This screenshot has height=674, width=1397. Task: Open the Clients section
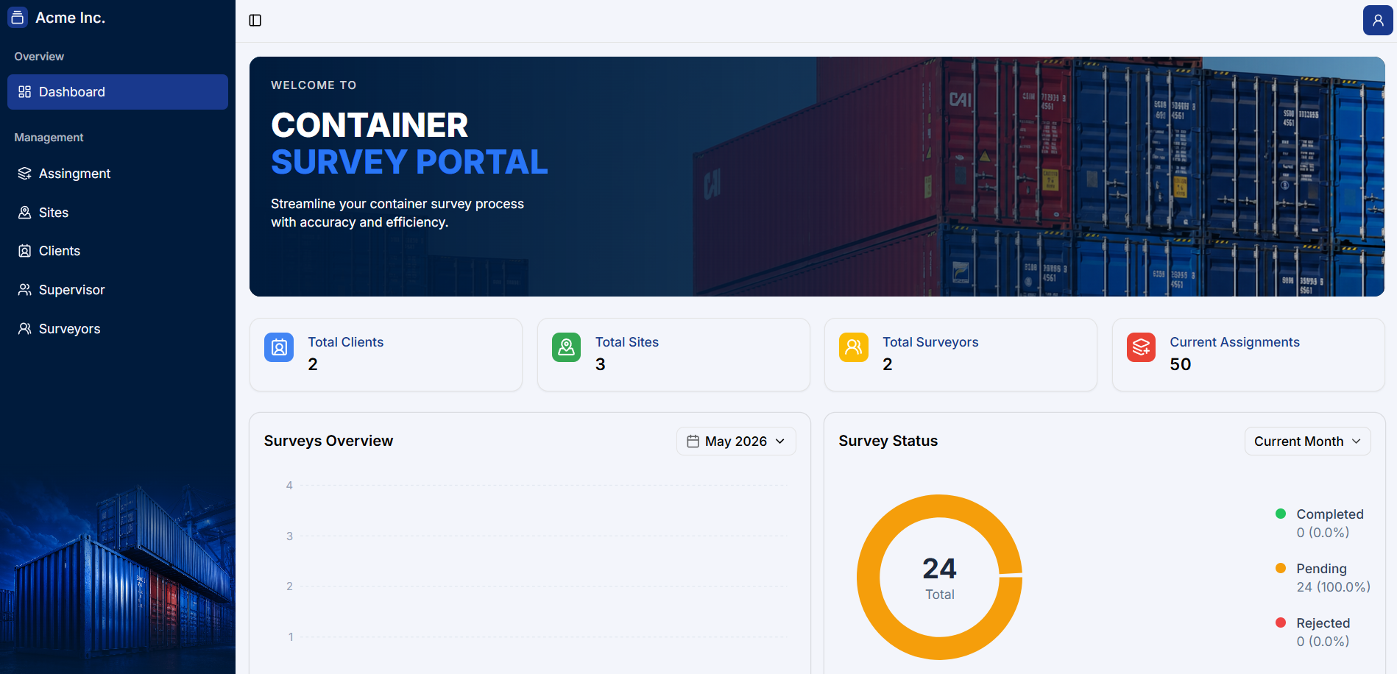point(118,251)
